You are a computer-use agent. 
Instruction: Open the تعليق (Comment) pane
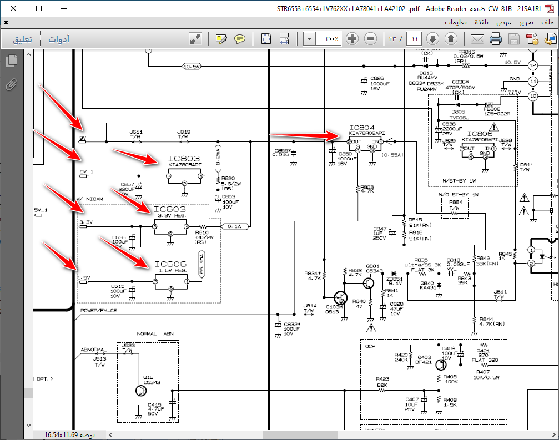tap(23, 39)
